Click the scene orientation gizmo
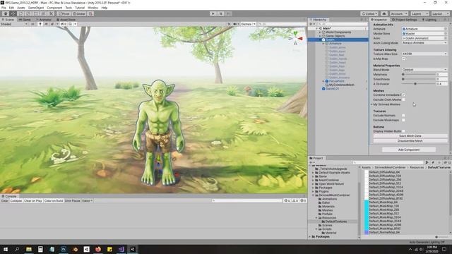This screenshot has height=254, width=452. [296, 38]
